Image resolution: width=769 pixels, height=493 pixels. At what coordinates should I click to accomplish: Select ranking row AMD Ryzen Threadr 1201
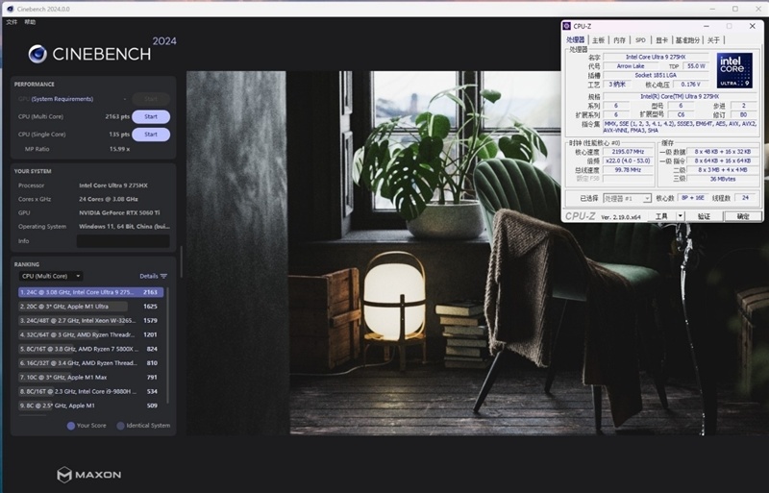(90, 335)
